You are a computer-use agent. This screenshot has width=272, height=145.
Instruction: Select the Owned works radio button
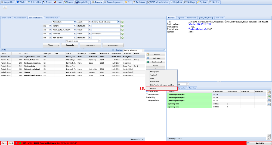click(147, 94)
